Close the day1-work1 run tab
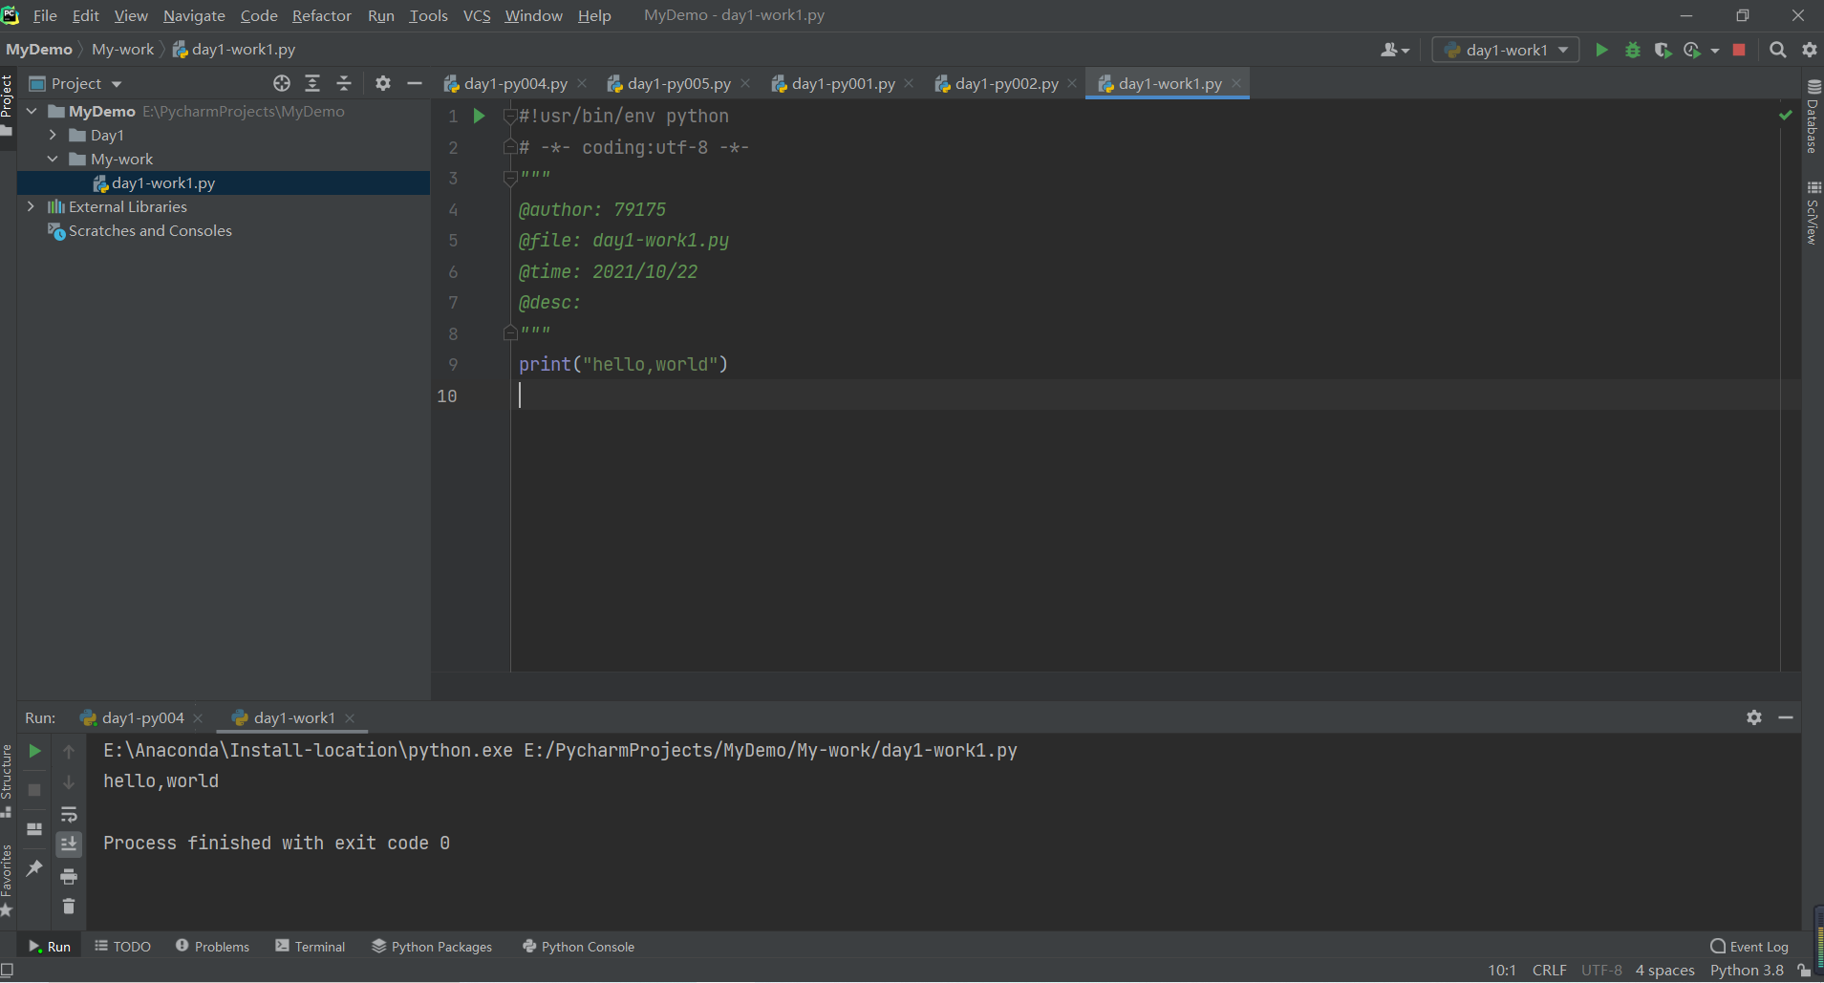The height and width of the screenshot is (983, 1824). (350, 717)
